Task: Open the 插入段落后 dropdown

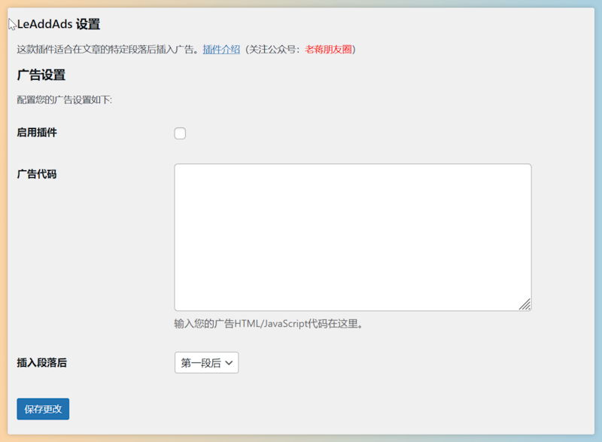Action: (206, 363)
